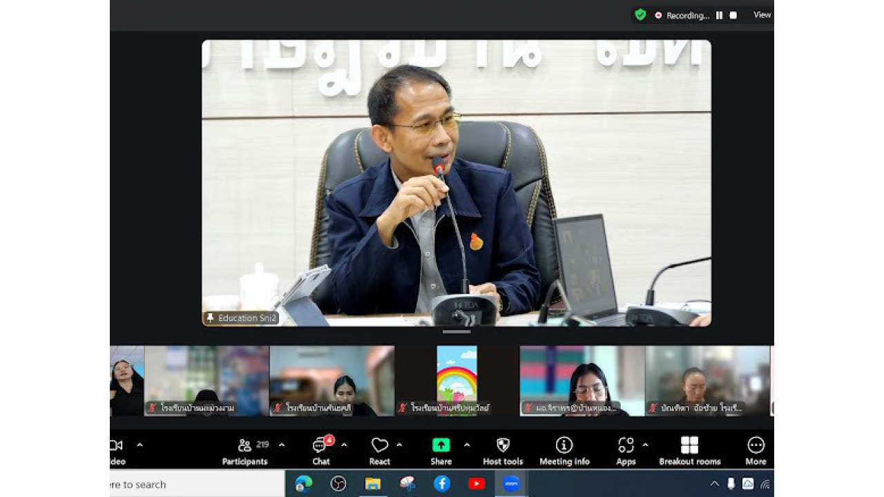Expand the arrow next to Apps

point(646,445)
